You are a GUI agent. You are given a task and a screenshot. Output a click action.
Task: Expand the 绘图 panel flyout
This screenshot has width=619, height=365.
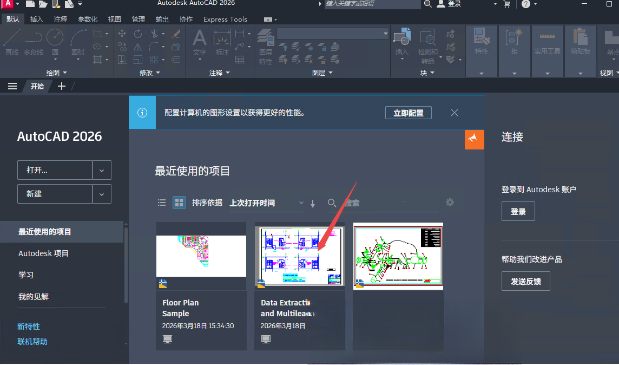tap(57, 73)
